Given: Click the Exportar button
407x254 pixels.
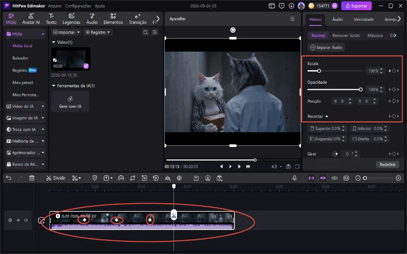Looking at the screenshot, I should (x=356, y=6).
